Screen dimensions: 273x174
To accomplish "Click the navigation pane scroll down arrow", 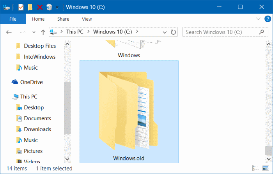I will tap(67, 159).
